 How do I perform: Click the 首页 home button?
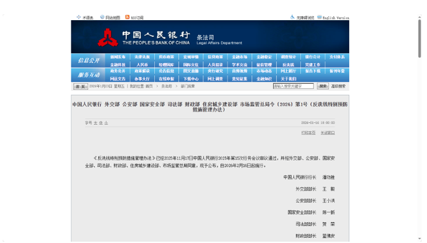(81, 86)
